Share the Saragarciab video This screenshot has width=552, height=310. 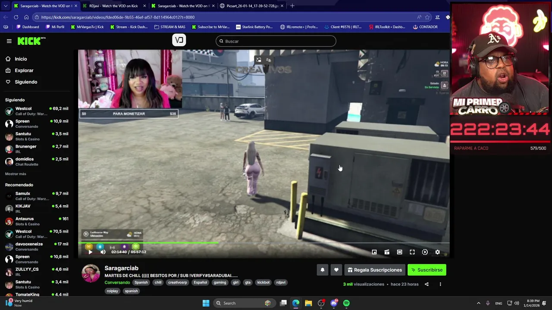pos(427,284)
